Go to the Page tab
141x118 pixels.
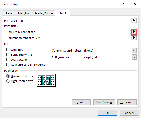9,13
